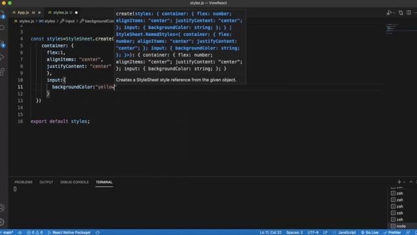Viewport: 417px width, 235px height.
Task: Open the input breadcrumb segment
Action: coord(68,21)
